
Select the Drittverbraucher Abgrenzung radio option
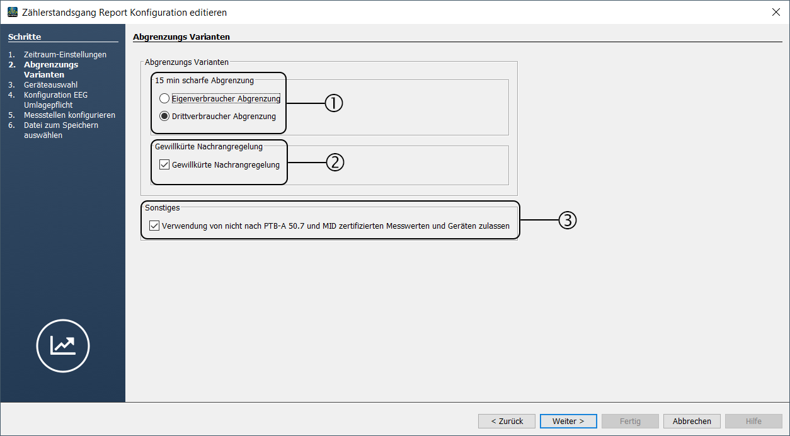[x=164, y=116]
